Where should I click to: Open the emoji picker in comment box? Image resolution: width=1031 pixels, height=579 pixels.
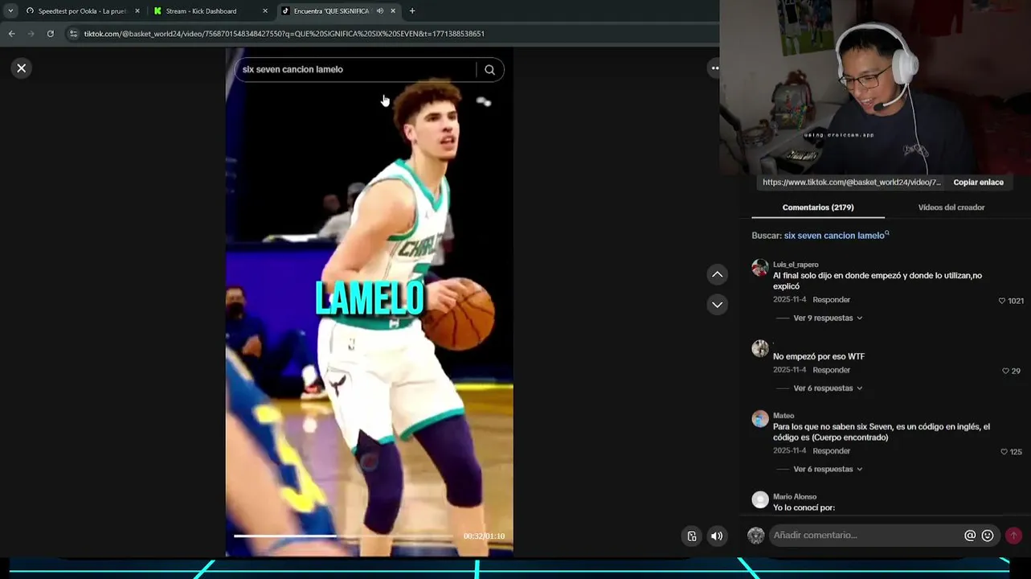pyautogui.click(x=988, y=536)
